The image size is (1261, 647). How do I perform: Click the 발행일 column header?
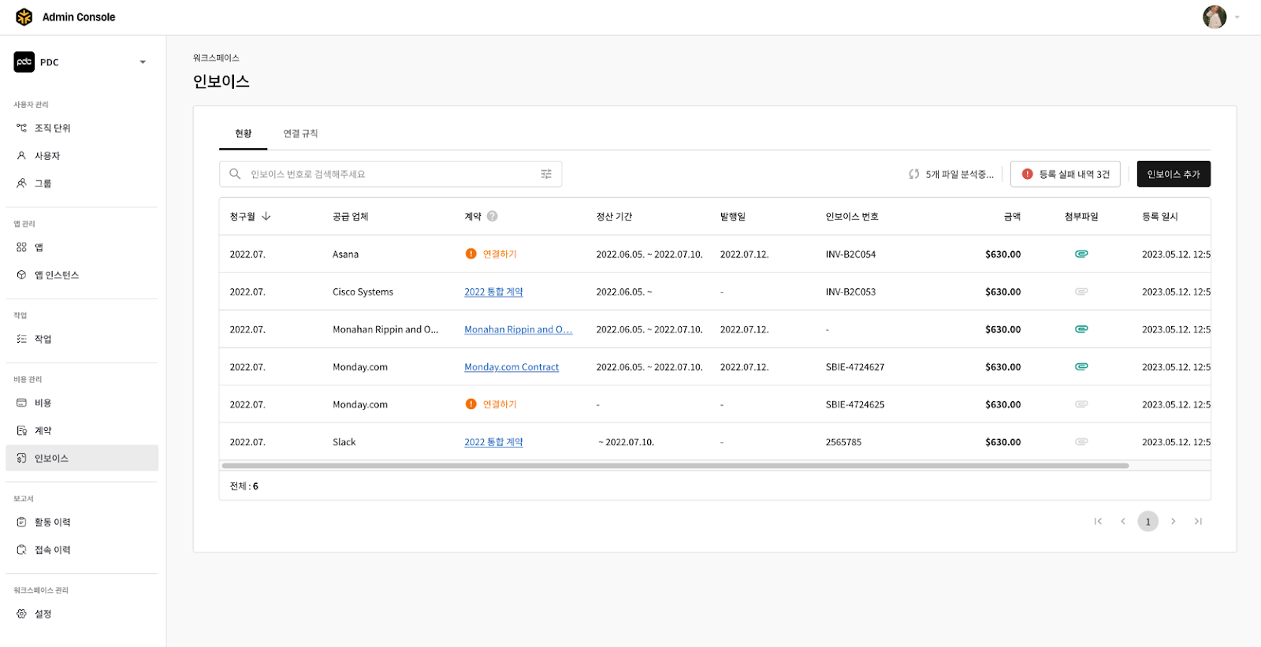click(x=732, y=216)
